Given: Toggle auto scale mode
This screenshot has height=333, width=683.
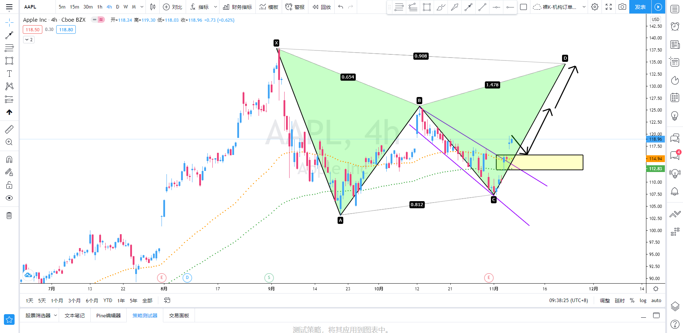Looking at the screenshot, I should [x=656, y=301].
